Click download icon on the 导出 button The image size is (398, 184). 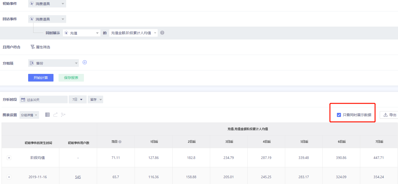[385, 115]
